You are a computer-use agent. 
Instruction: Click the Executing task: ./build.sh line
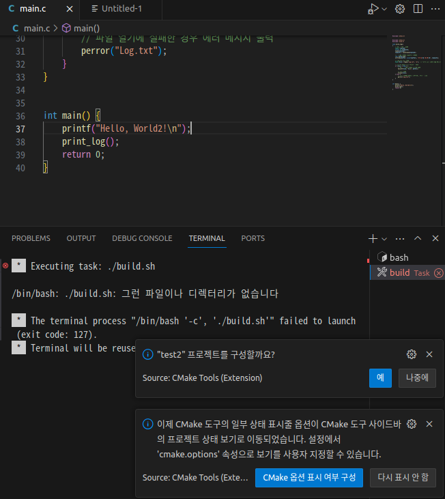(x=93, y=266)
